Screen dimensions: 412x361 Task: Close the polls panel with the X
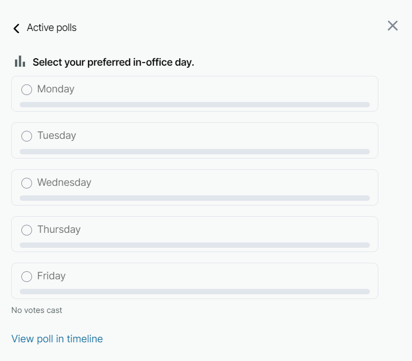(x=393, y=26)
